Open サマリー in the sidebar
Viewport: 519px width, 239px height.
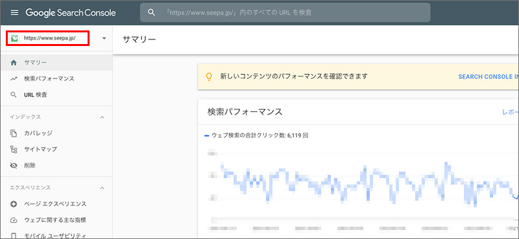(x=56, y=63)
